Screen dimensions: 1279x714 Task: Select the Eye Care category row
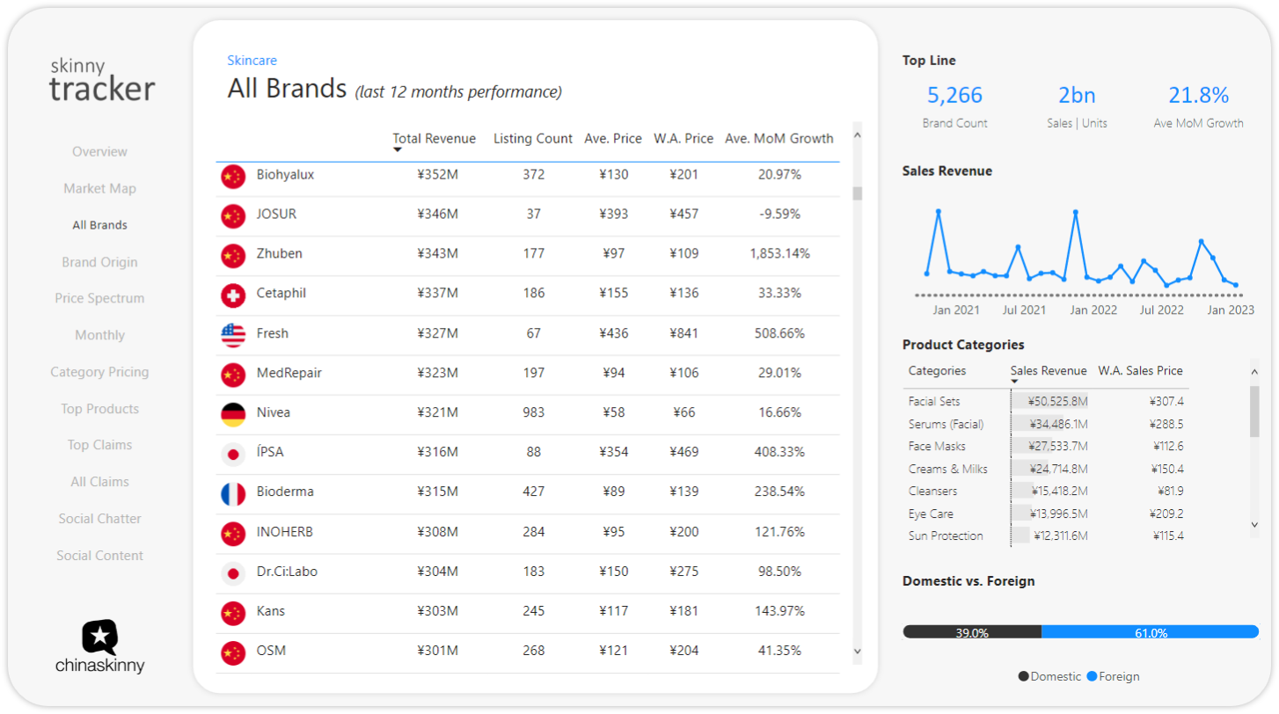(x=1046, y=514)
